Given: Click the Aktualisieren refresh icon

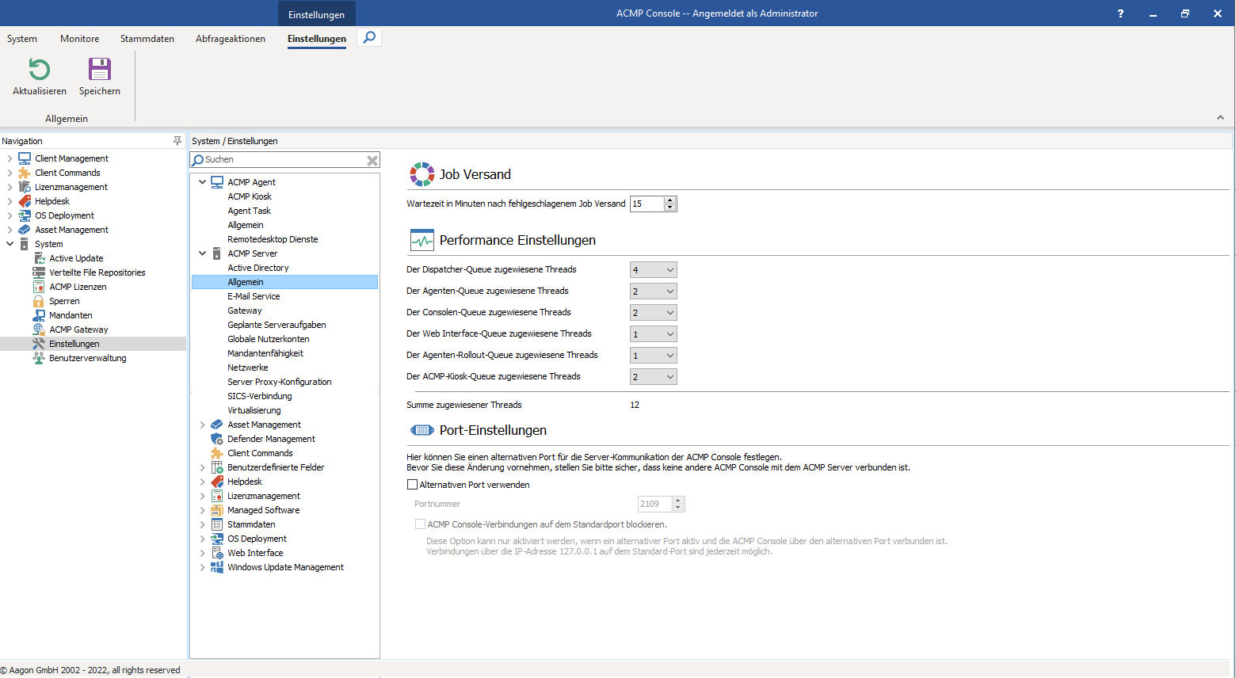Looking at the screenshot, I should point(40,70).
